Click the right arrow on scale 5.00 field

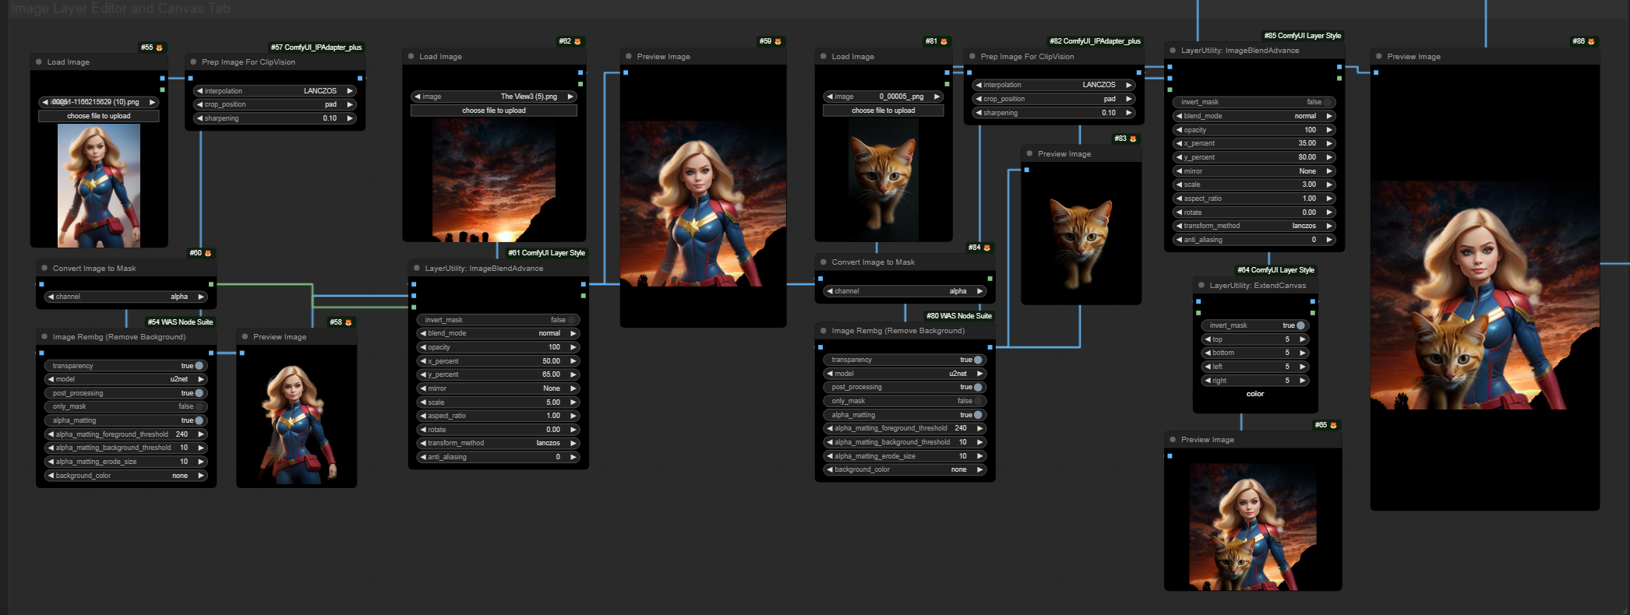click(573, 402)
